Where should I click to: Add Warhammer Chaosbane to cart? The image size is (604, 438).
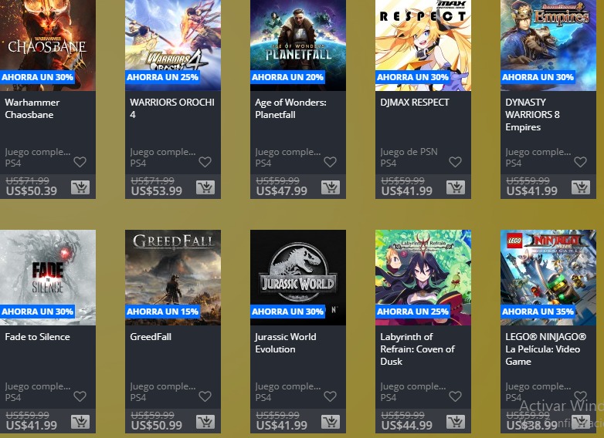(x=80, y=187)
